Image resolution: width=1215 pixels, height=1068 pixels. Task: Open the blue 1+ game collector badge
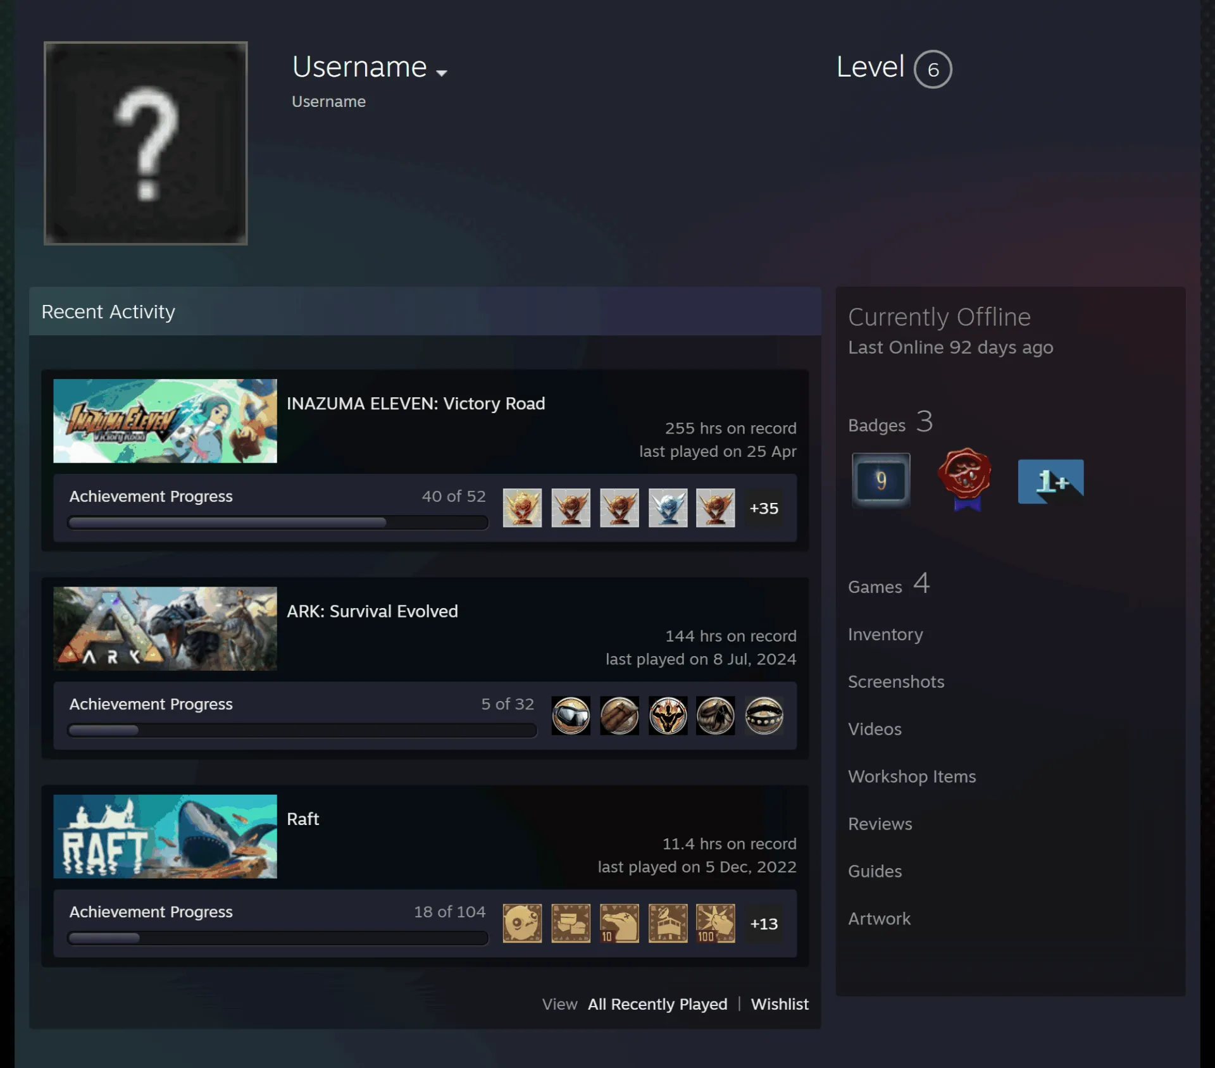pyautogui.click(x=1050, y=481)
